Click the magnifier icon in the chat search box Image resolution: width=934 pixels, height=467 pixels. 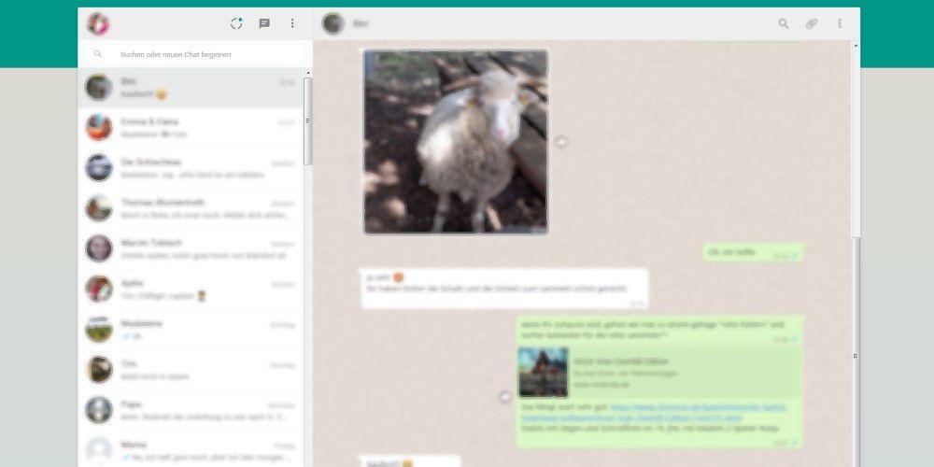tap(98, 54)
